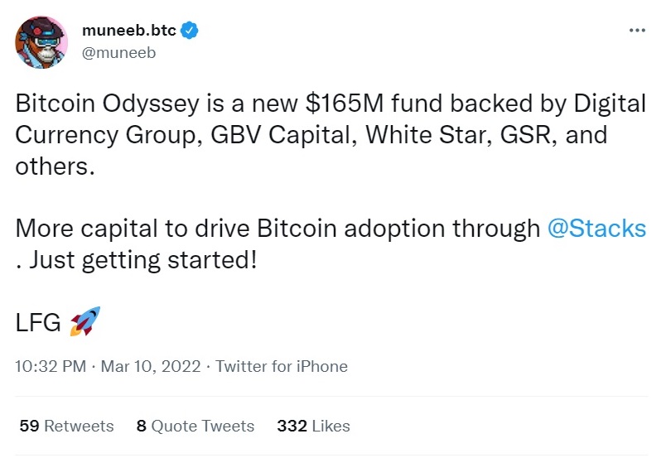Click the Mar 10, 2022 date

[151, 366]
